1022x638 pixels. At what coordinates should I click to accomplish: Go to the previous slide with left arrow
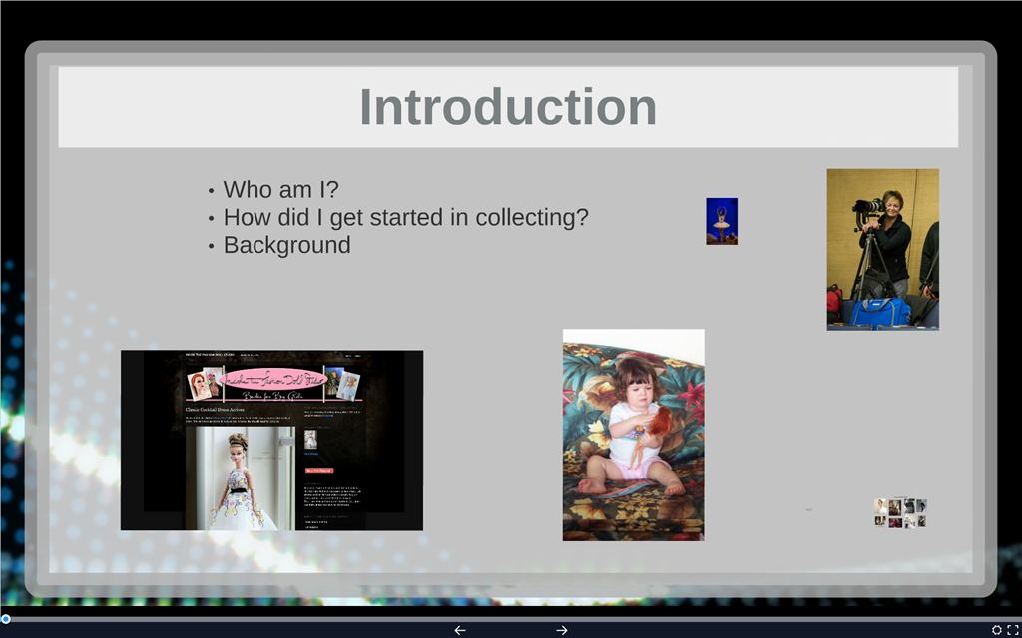tap(460, 629)
